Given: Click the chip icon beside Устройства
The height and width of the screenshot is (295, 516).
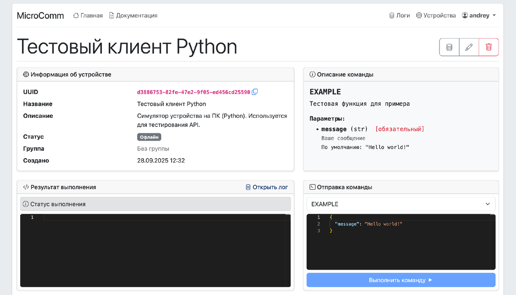Looking at the screenshot, I should point(419,15).
